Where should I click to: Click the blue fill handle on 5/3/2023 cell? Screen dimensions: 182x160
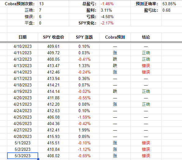click(x=38, y=159)
